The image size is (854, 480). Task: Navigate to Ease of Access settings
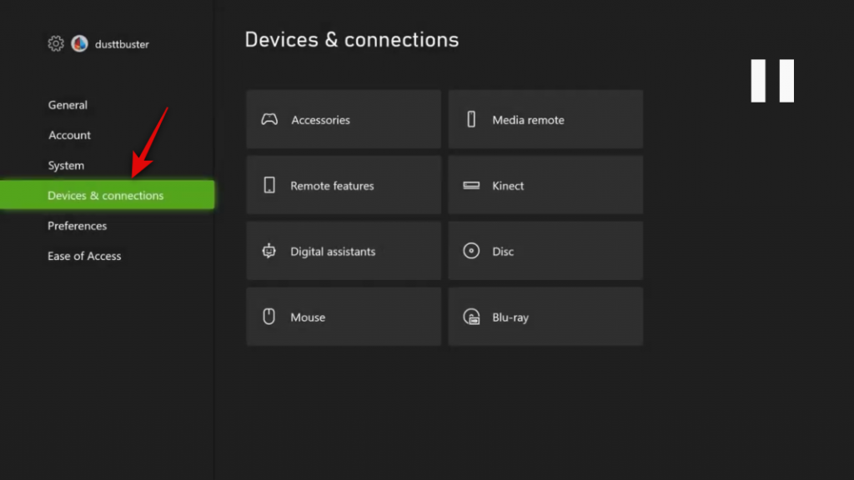point(84,256)
